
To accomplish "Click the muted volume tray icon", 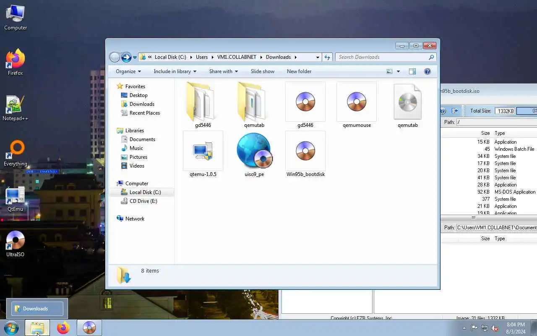I will click(495, 328).
